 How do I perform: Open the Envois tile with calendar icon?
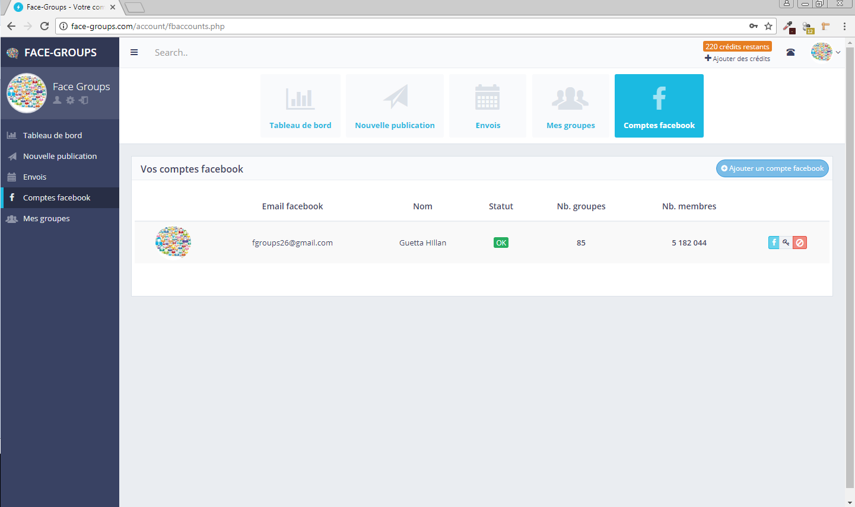[488, 106]
